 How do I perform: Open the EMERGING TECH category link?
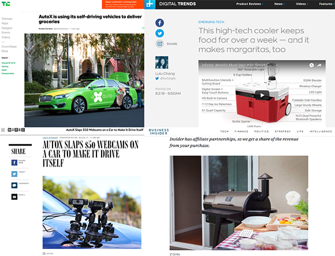pyautogui.click(x=211, y=22)
